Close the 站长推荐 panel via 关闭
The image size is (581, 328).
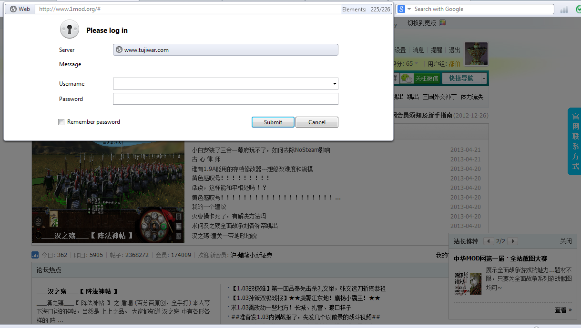566,241
